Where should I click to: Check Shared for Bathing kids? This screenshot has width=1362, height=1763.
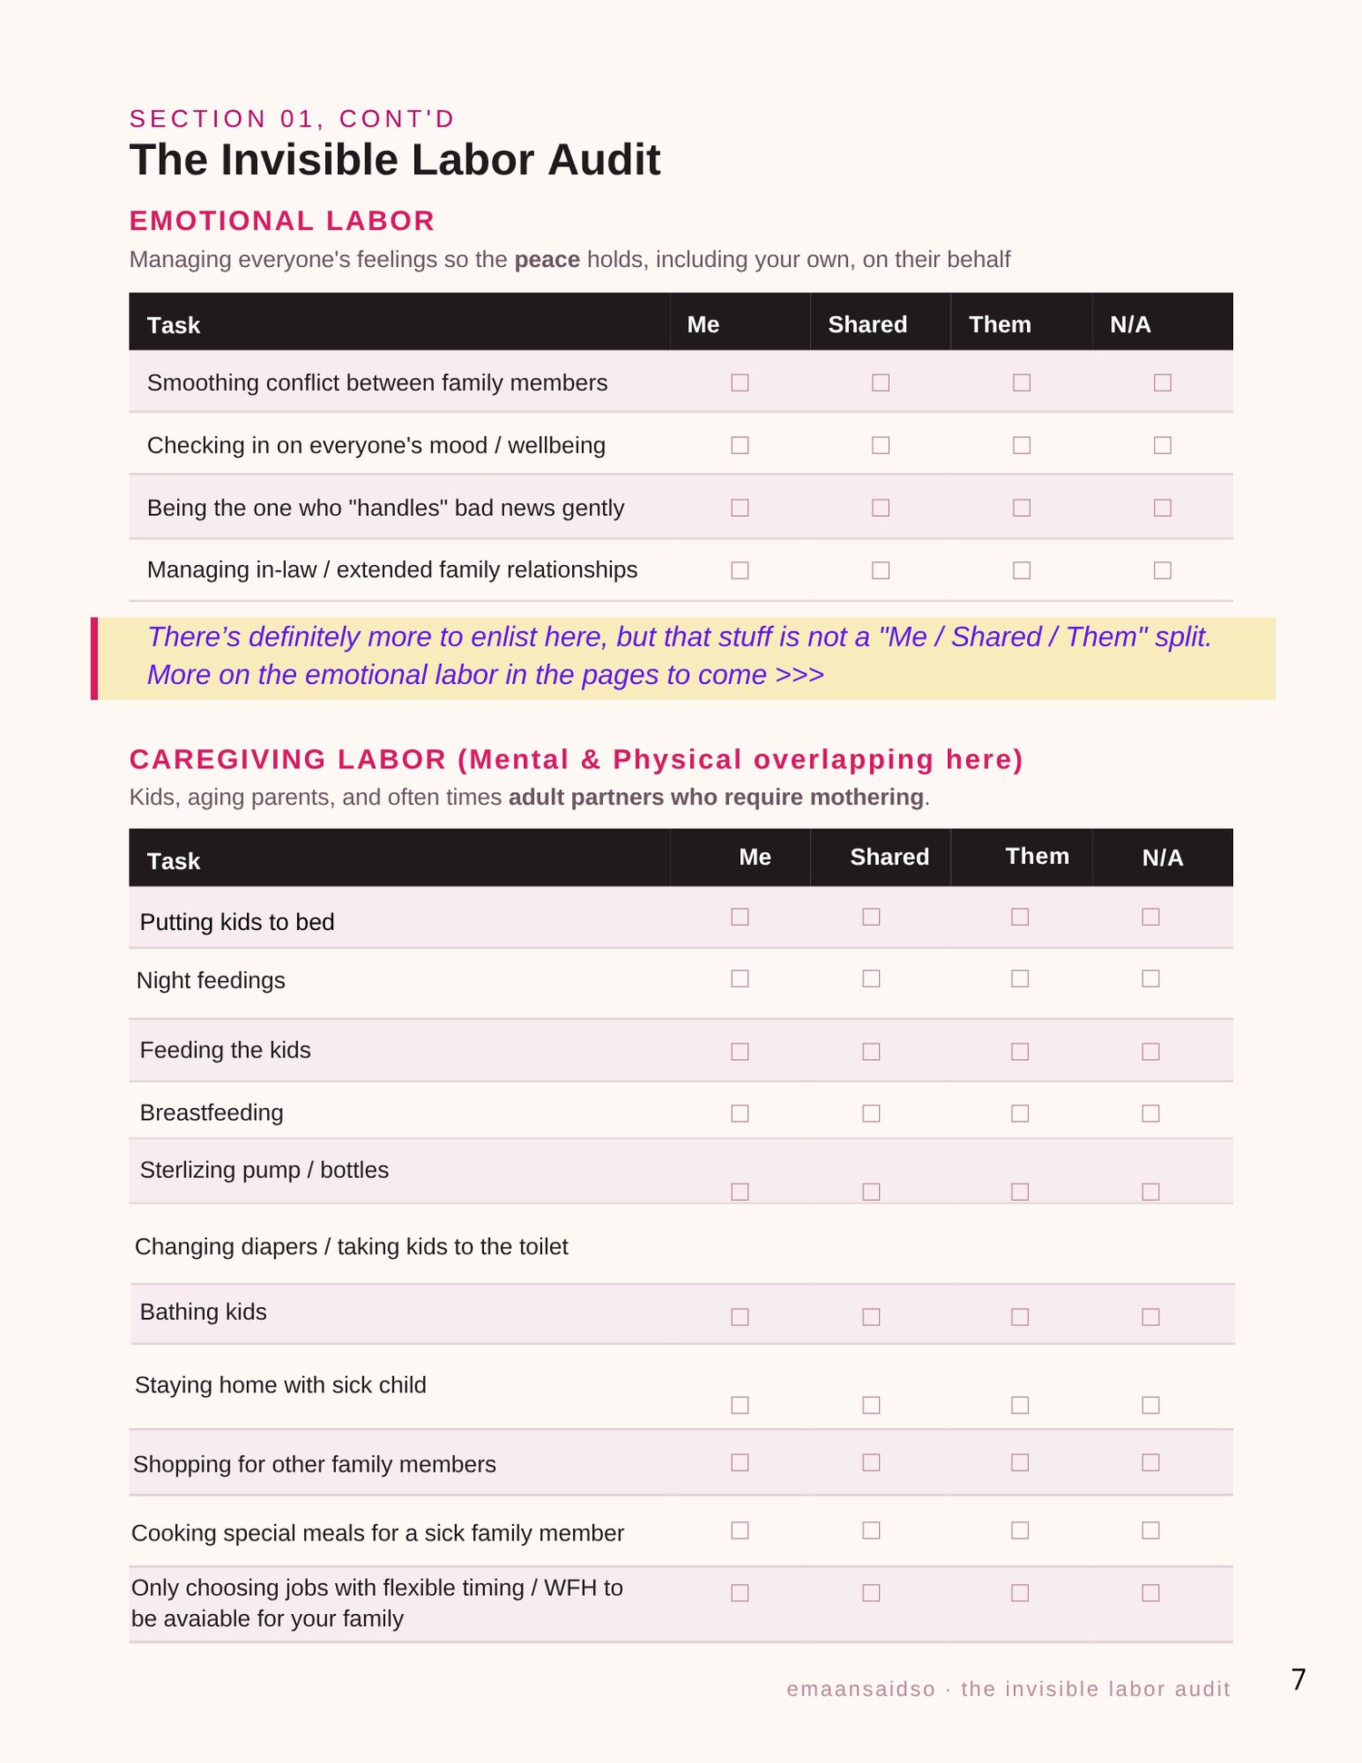pyautogui.click(x=872, y=1316)
